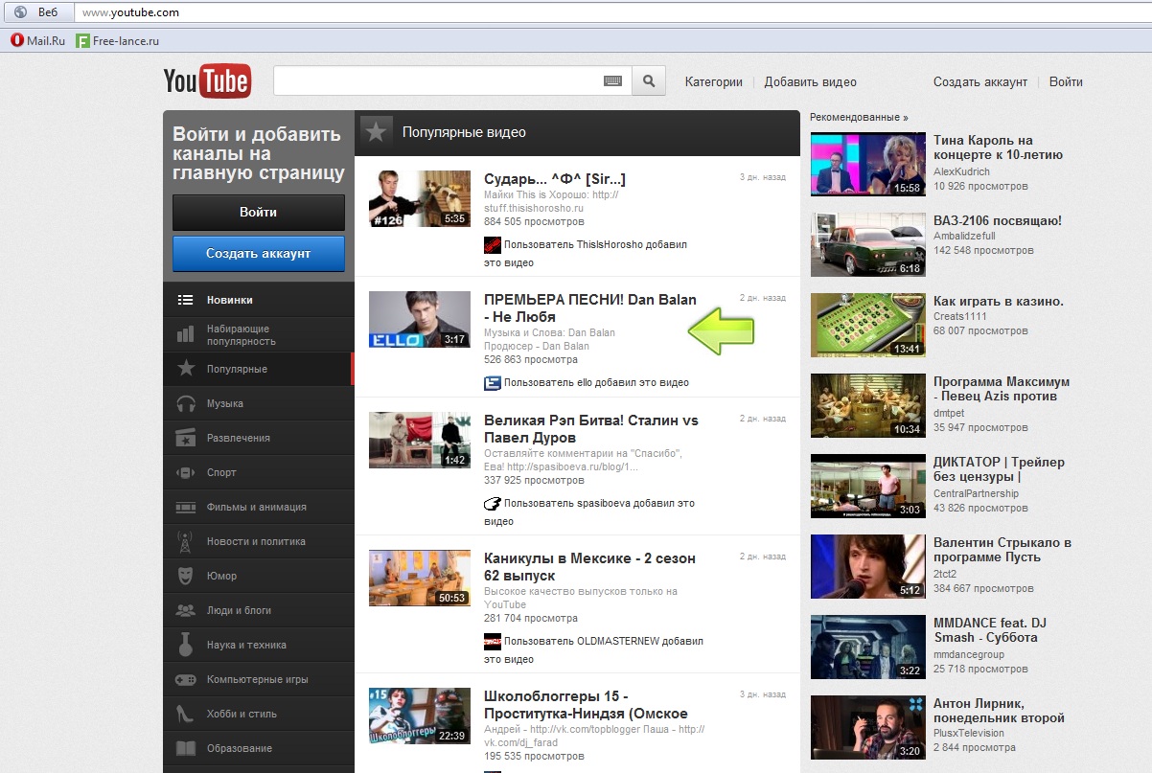Click the YouTube logo
Image resolution: width=1152 pixels, height=773 pixels.
coord(207,81)
